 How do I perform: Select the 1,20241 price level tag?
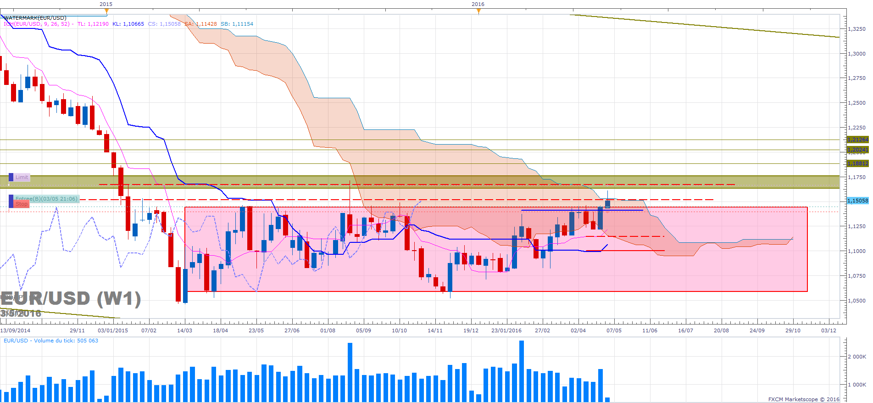pyautogui.click(x=857, y=150)
